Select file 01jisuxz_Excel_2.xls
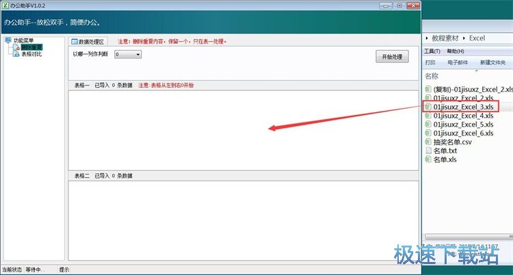The image size is (513, 275). click(463, 98)
